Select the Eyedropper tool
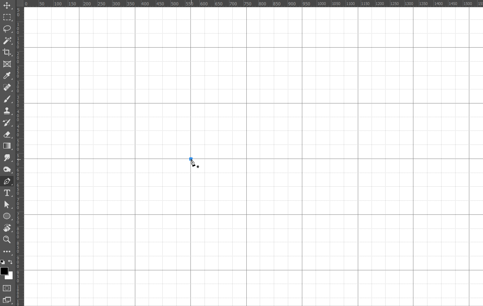 7,76
